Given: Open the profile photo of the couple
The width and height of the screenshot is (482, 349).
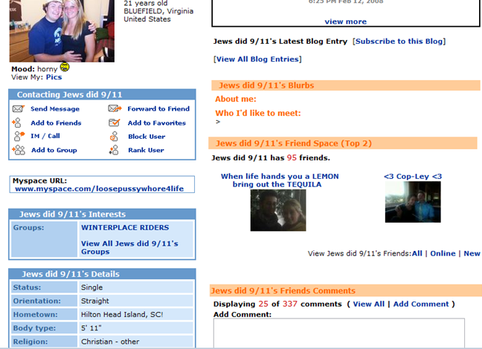Looking at the screenshot, I should coord(62,30).
